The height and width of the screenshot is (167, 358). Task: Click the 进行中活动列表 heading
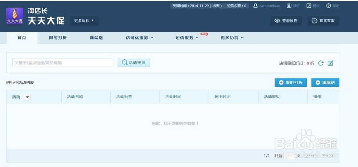pos(20,83)
